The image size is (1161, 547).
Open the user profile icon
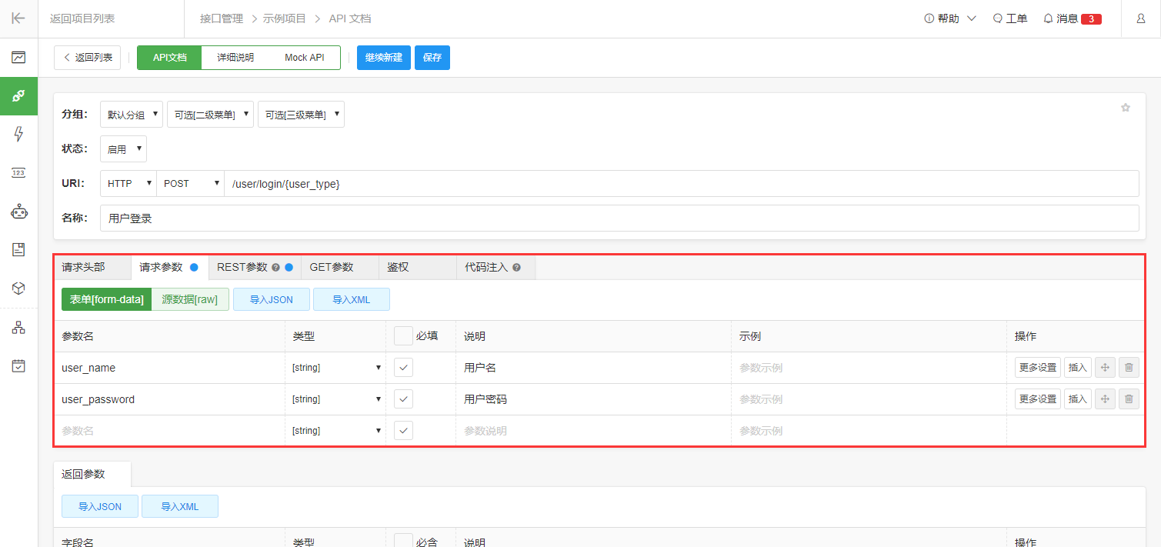1140,18
